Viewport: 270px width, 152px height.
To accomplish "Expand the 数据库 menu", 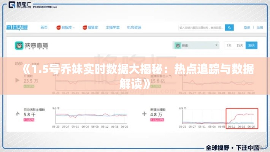I will coord(66,27).
